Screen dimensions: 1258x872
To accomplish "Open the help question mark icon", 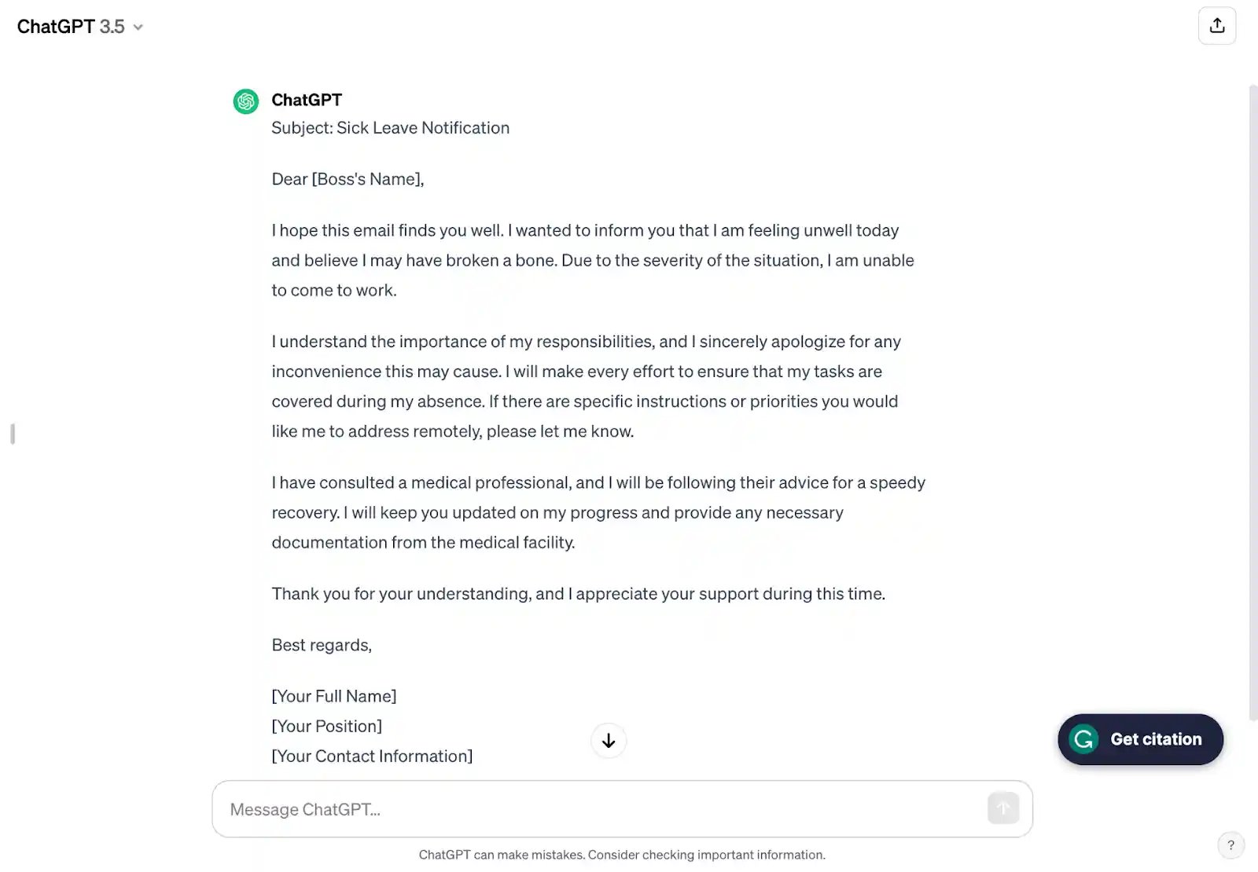I will 1230,845.
